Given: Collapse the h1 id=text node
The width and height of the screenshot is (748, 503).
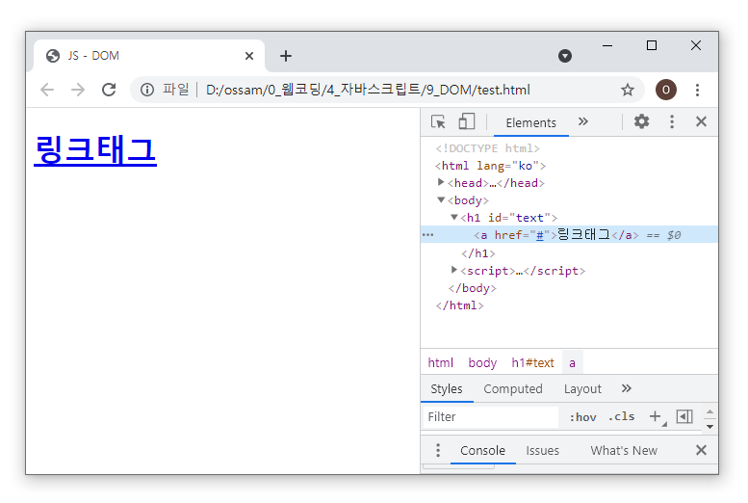Looking at the screenshot, I should point(454,218).
